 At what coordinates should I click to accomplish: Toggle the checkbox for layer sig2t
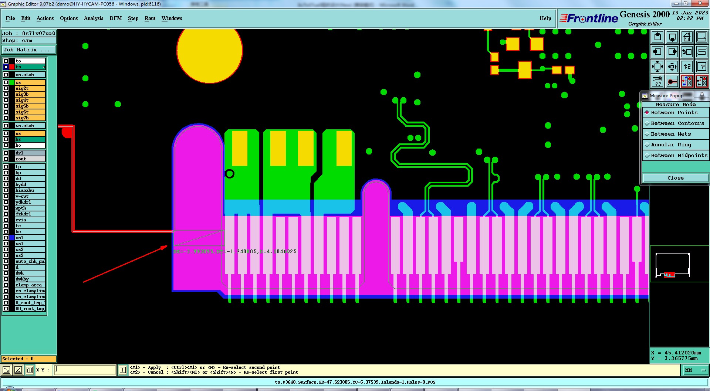coord(6,88)
